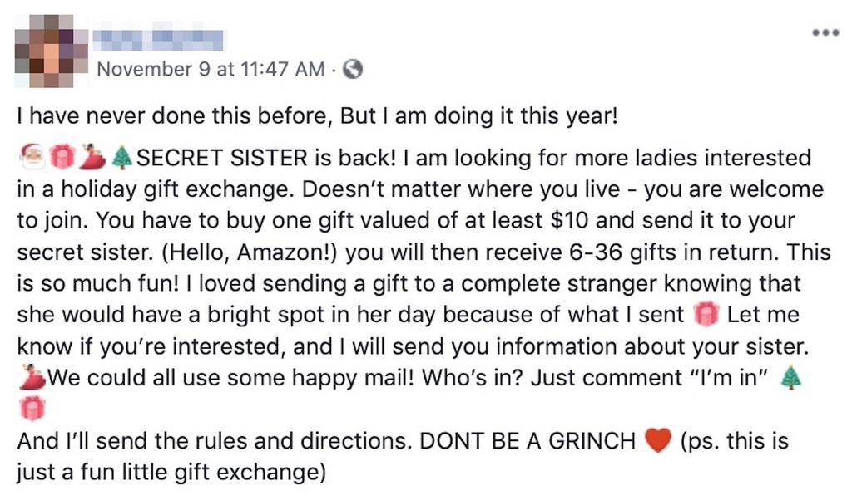Viewport: 852px width, 500px height.
Task: Click the "DONT BE A GRINCH" text
Action: 528,442
